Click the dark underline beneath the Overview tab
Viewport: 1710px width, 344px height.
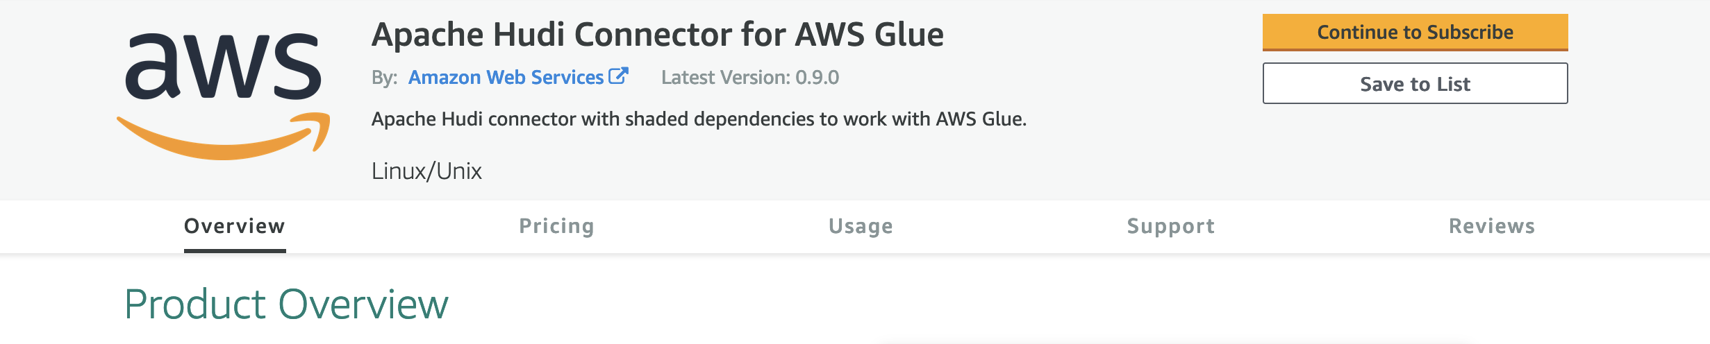click(235, 250)
